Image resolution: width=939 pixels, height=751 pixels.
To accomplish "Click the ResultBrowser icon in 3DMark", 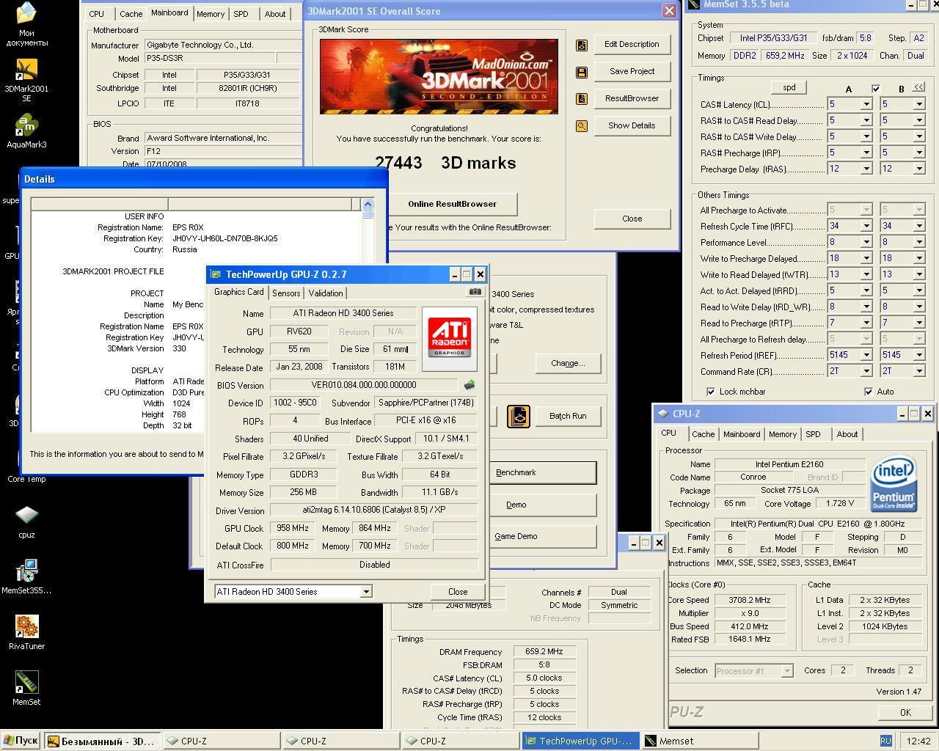I will 582,99.
